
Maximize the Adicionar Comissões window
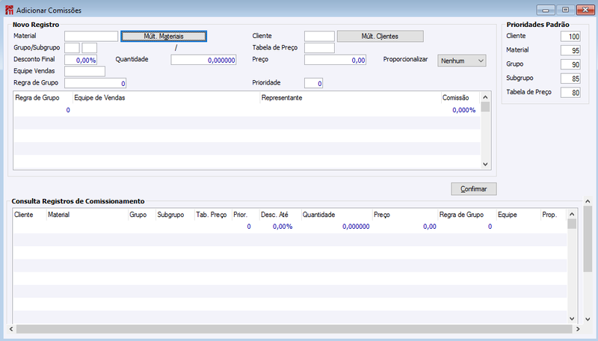point(566,10)
